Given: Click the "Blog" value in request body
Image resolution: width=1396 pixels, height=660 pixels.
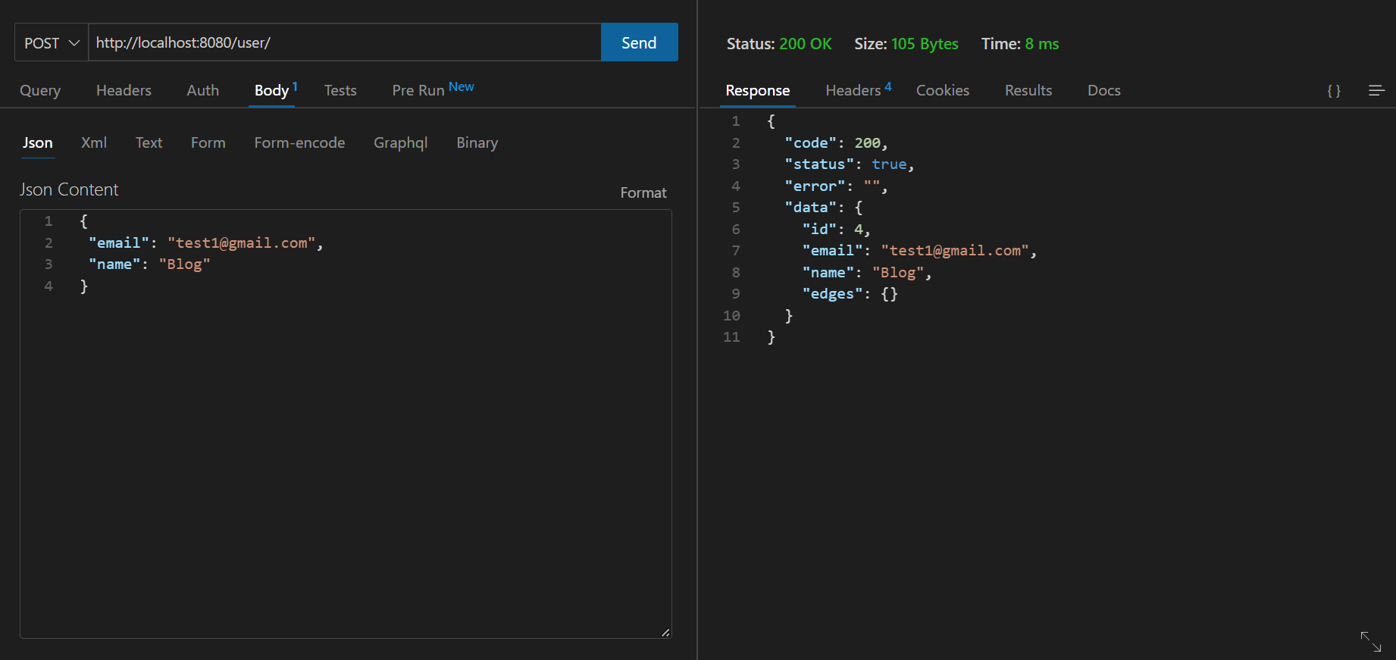Looking at the screenshot, I should click(184, 264).
